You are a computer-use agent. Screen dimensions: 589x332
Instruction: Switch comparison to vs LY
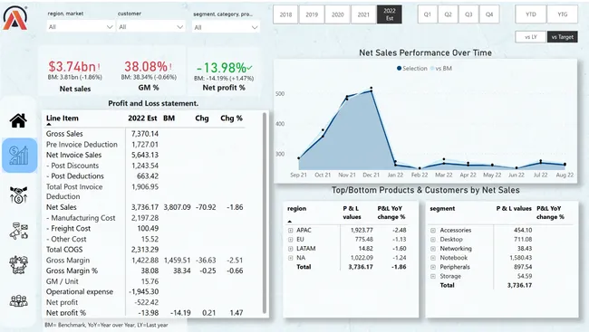[x=530, y=37]
